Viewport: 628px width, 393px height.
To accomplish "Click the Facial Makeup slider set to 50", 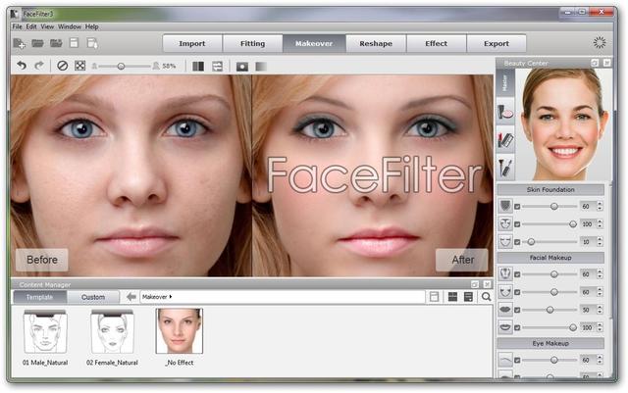I will coord(549,310).
